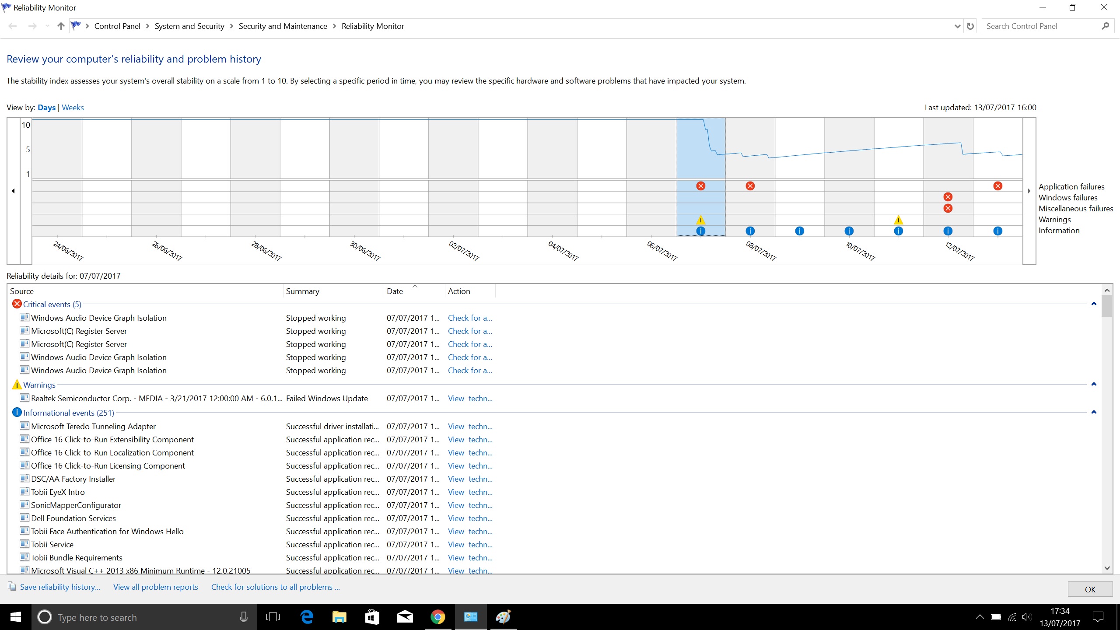Sort the list by Summary column
Image resolution: width=1120 pixels, height=630 pixels.
pyautogui.click(x=333, y=291)
